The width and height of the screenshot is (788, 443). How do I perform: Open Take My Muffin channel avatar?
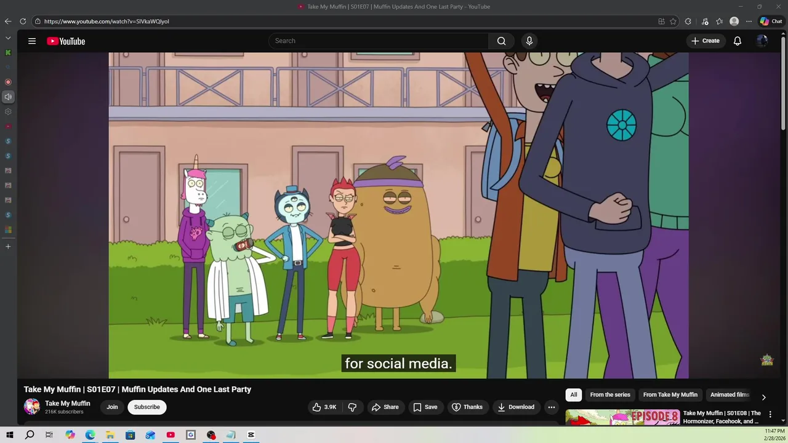(x=31, y=407)
